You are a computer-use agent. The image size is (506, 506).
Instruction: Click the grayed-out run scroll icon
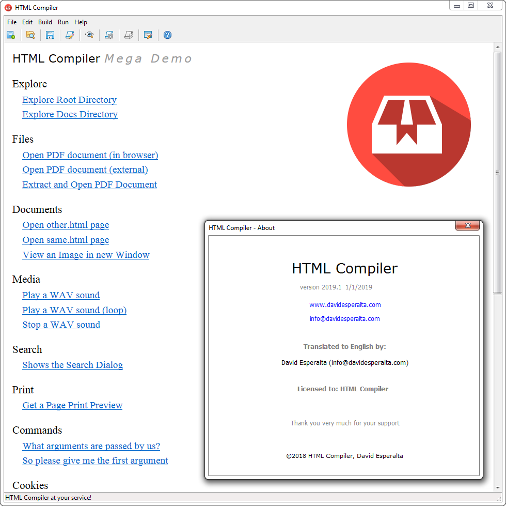129,35
